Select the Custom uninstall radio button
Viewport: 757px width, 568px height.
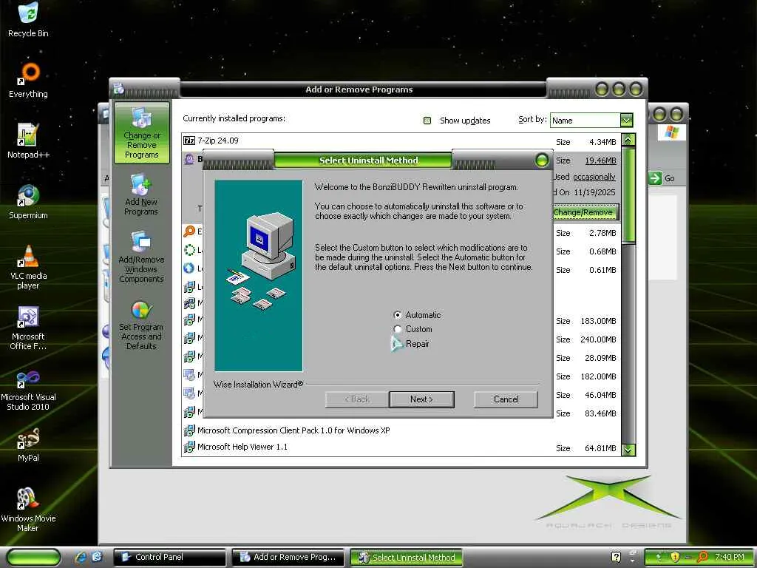397,329
